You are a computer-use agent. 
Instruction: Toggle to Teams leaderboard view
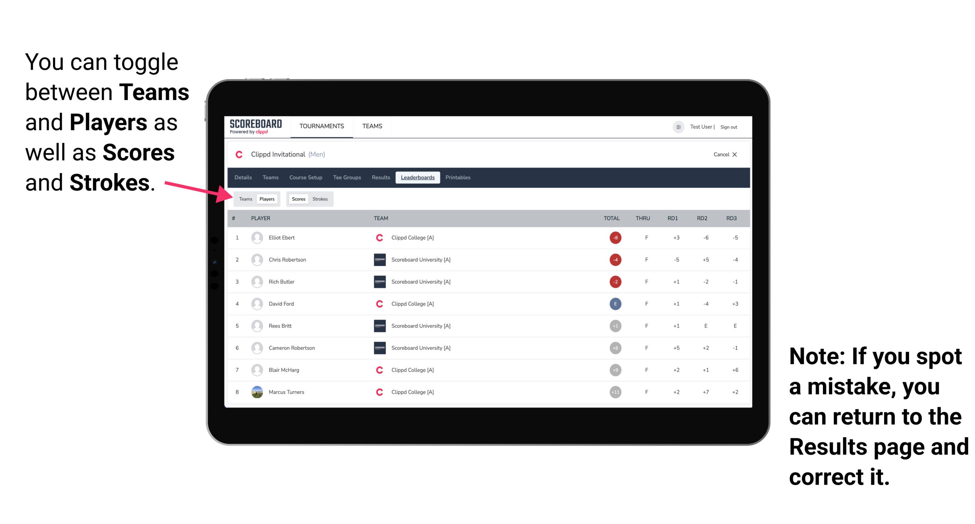pos(245,199)
